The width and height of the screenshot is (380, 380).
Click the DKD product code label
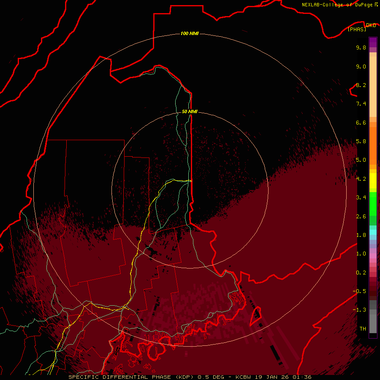tap(371, 25)
